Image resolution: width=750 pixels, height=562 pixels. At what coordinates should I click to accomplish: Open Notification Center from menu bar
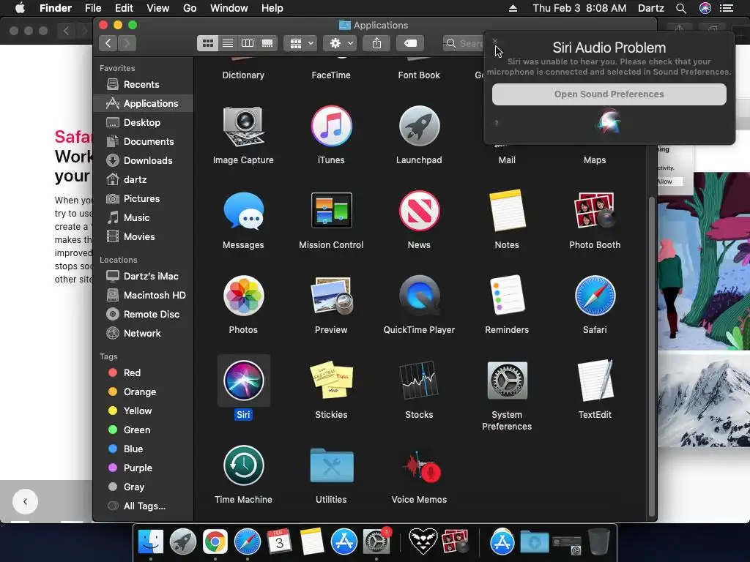(727, 8)
